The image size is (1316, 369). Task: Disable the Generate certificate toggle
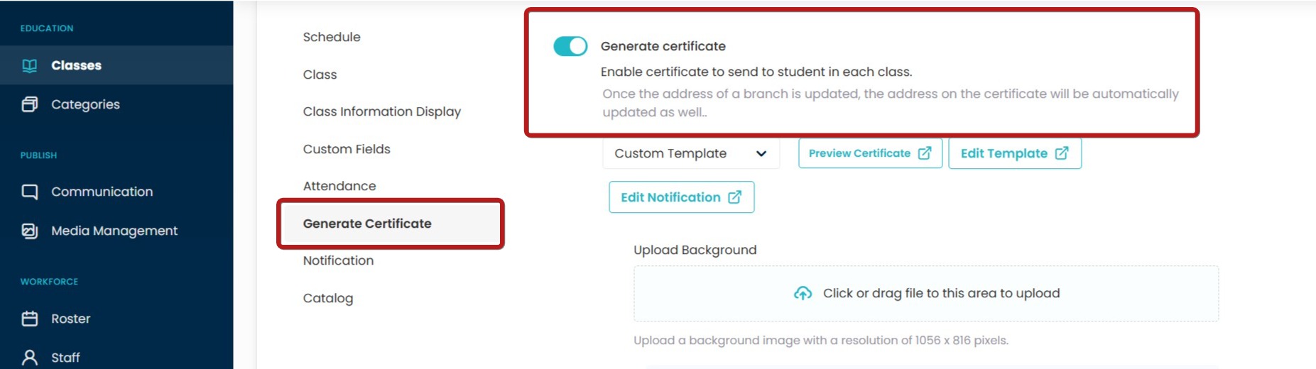click(x=570, y=46)
